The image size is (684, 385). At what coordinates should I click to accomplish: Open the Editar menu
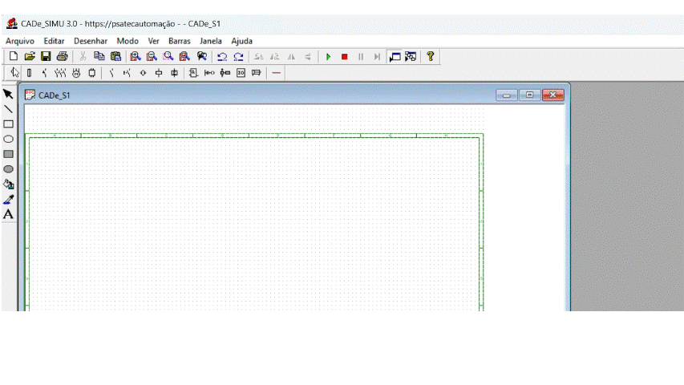click(54, 41)
